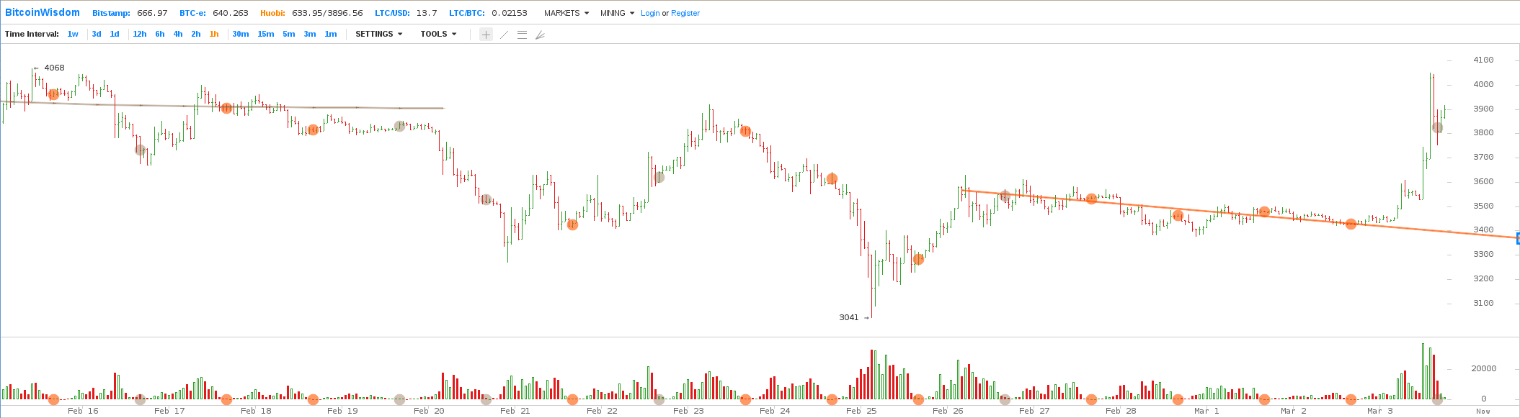Change interval to 5m
1520x418 pixels.
(288, 34)
